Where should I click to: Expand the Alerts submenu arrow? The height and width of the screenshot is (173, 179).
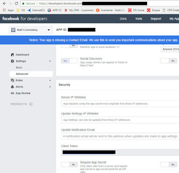coord(50,87)
